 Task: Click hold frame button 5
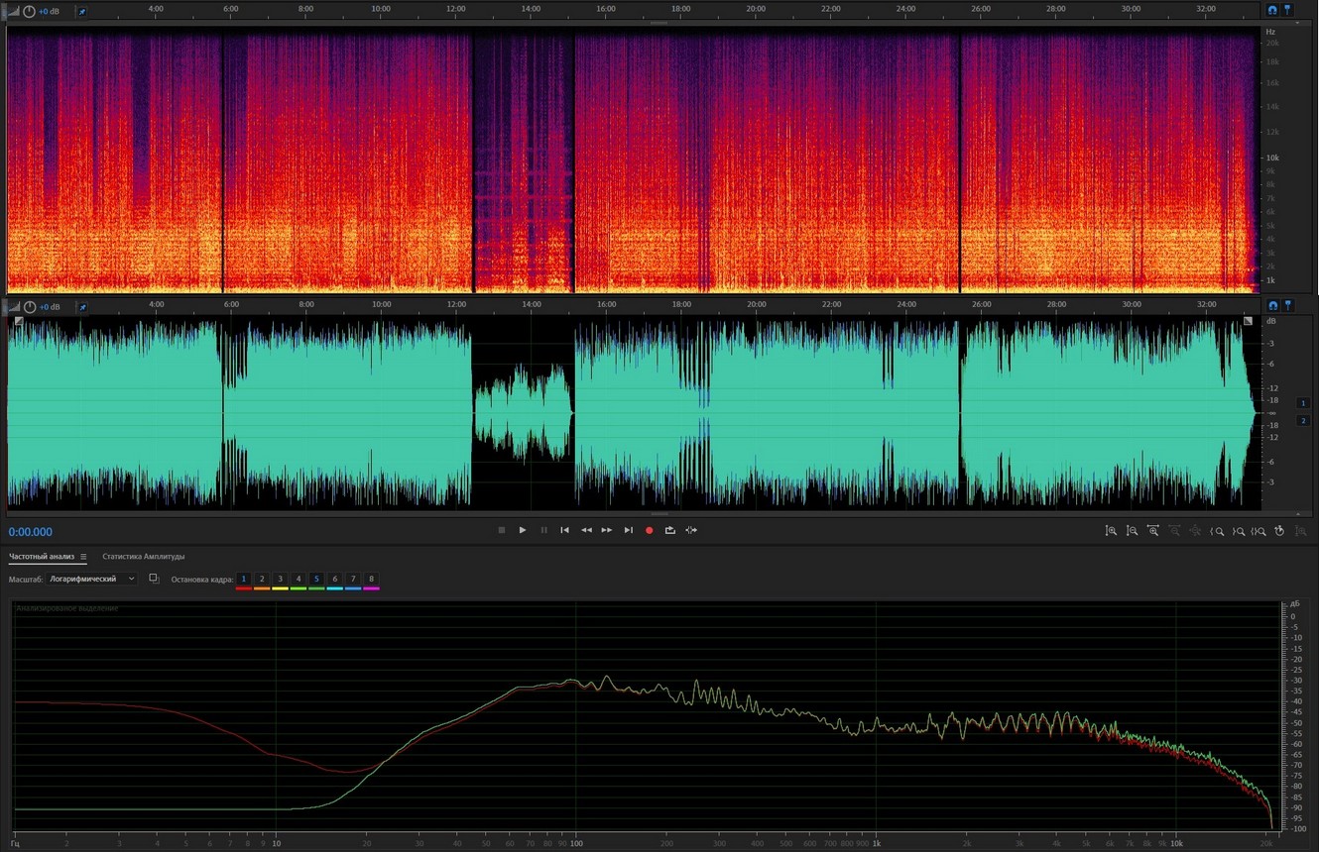click(x=316, y=579)
